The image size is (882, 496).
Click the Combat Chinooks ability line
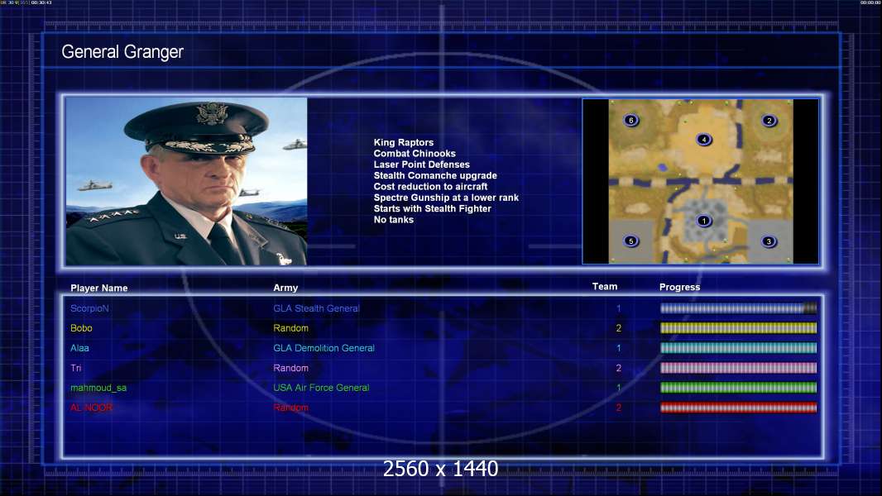[415, 154]
